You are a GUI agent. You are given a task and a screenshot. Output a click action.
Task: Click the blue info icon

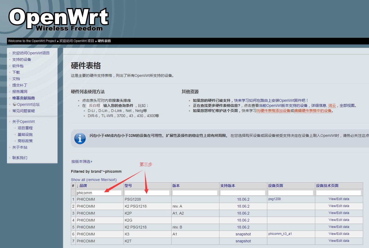80,138
